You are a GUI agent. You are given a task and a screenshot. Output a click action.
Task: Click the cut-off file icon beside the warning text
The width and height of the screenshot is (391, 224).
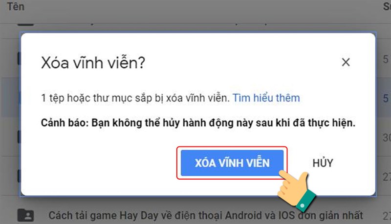pos(19,137)
